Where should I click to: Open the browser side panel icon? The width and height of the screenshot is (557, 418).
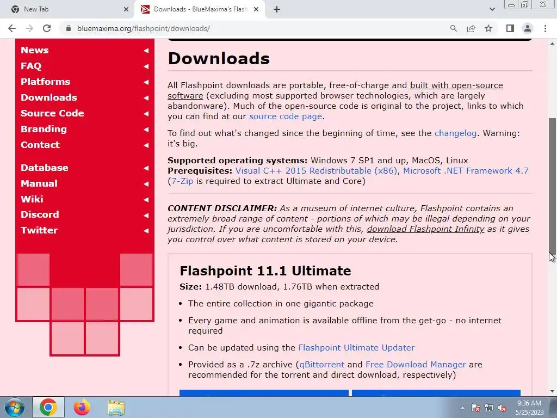coord(510,28)
